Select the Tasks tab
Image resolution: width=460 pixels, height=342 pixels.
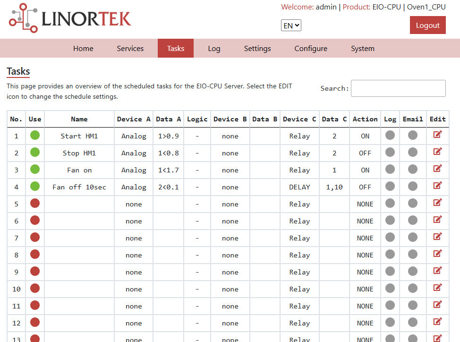pos(176,48)
